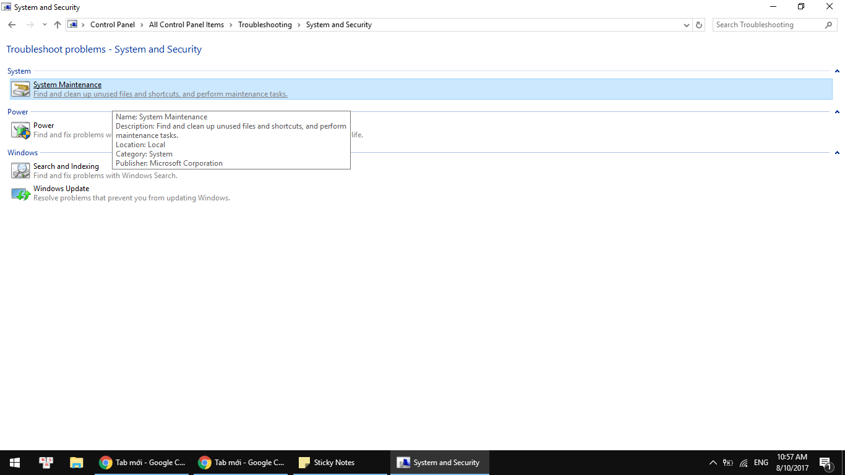Open the Search and Indexing link

pos(66,166)
